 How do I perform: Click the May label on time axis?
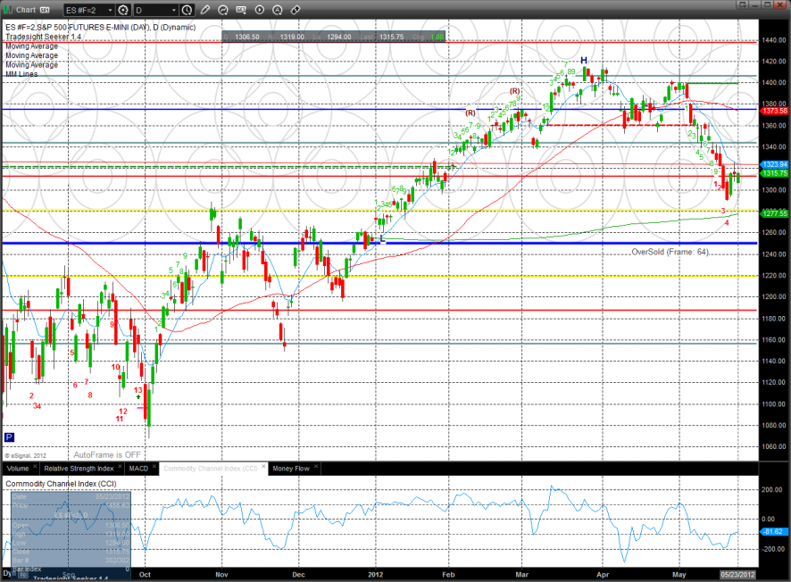click(679, 575)
